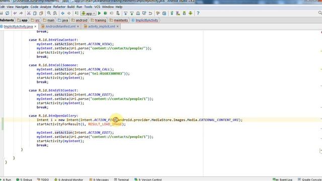Open the Help menu
Viewport: 322px width, 181px height.
[119, 7]
